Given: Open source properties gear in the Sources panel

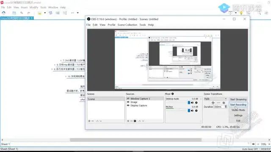Looking at the screenshot, I should (135, 121).
